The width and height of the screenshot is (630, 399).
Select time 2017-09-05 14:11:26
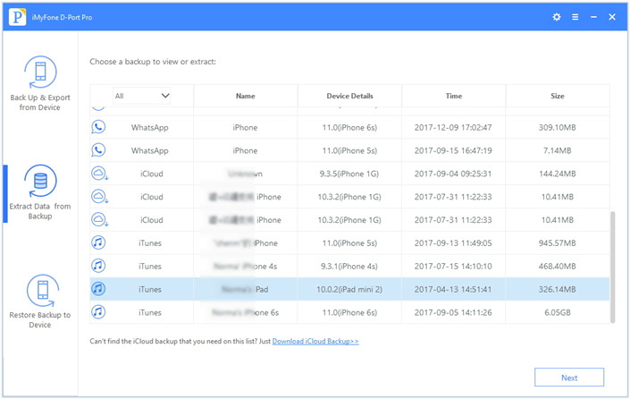point(453,312)
